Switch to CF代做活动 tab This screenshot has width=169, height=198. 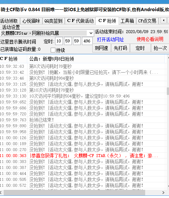pos(80,21)
